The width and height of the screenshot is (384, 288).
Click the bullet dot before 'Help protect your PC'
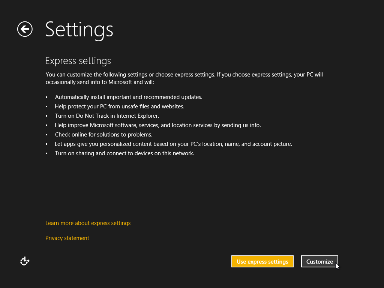click(47, 107)
